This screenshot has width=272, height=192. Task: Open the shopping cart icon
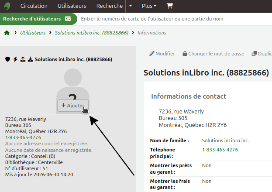point(170,6)
